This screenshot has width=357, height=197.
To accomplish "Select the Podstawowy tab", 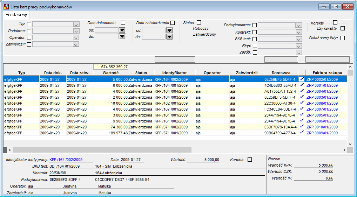I will (16, 15).
